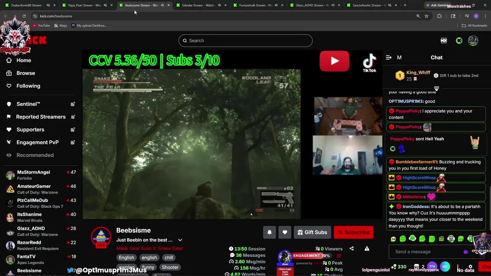This screenshot has width=491, height=276.
Task: Collapse the chat panel with the arrow icon
Action: pos(389,58)
